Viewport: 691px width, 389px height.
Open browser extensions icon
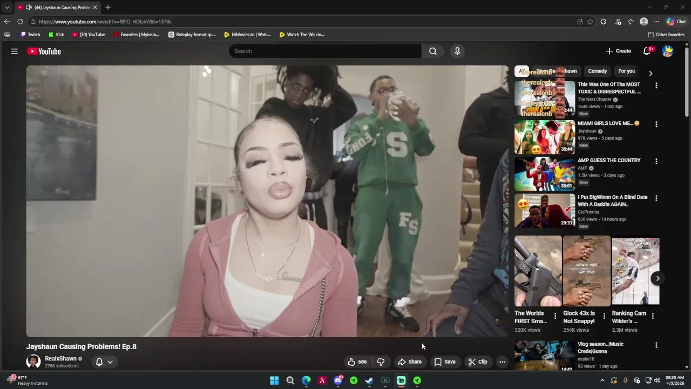[604, 22]
